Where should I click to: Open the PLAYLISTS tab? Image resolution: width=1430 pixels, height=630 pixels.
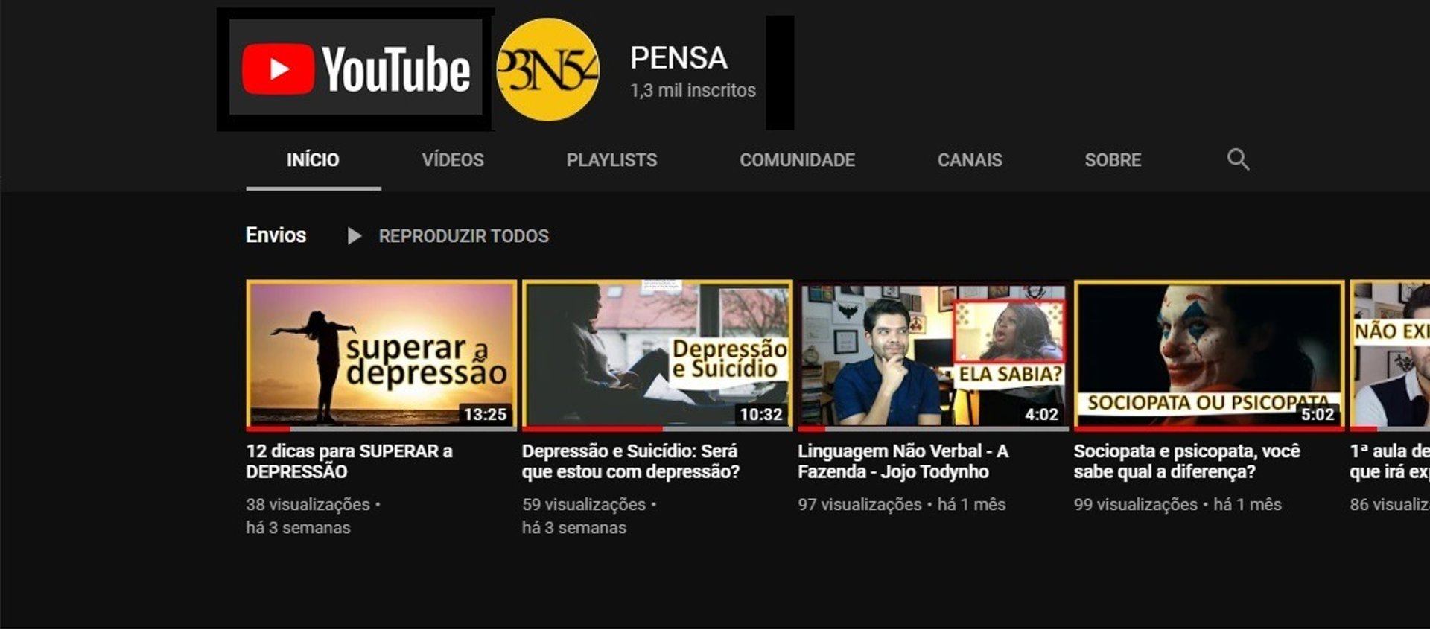click(611, 159)
